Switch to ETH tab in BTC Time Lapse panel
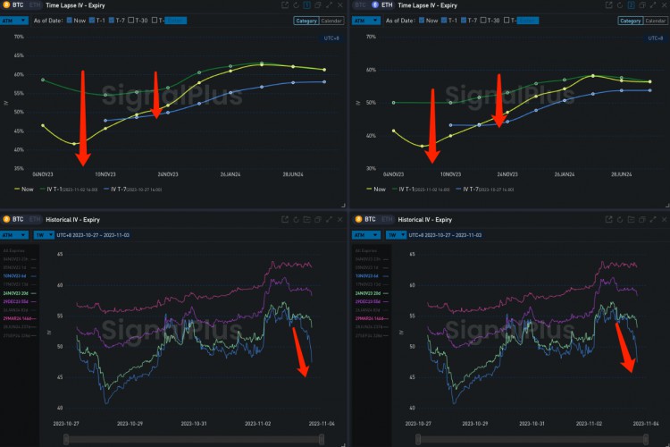Viewport: 670px width, 447px height. (x=35, y=5)
